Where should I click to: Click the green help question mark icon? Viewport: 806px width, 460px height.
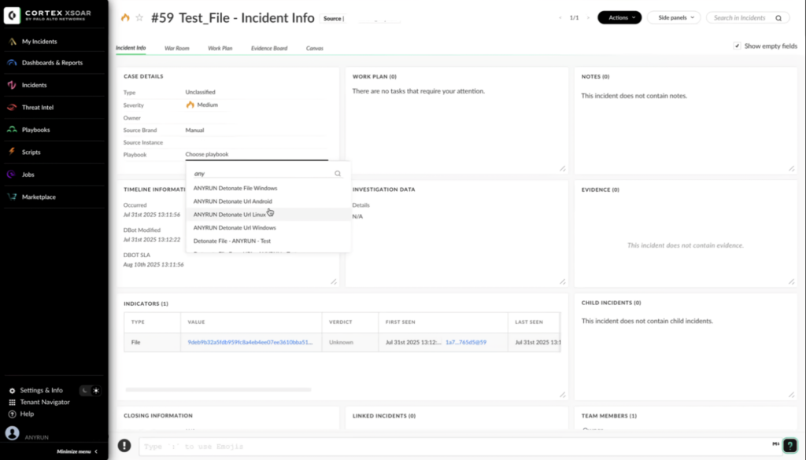coord(789,445)
